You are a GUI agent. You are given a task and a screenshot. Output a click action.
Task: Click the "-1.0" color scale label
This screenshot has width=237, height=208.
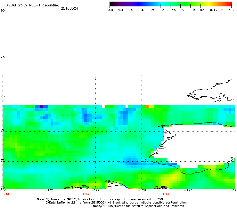coord(119,10)
